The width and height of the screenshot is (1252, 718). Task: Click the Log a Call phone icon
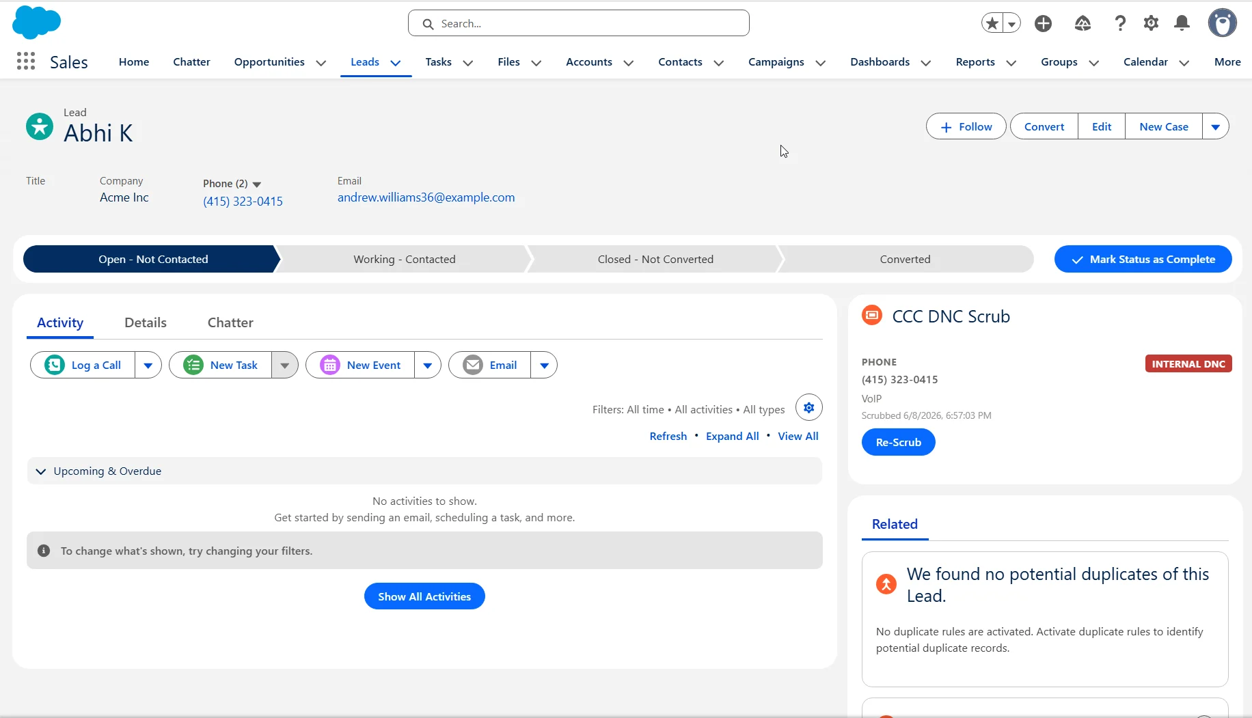[x=55, y=365]
